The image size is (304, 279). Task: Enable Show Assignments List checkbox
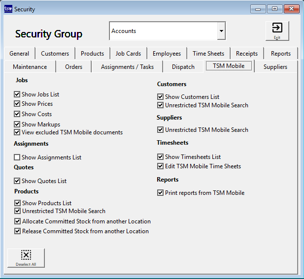[x=17, y=157]
